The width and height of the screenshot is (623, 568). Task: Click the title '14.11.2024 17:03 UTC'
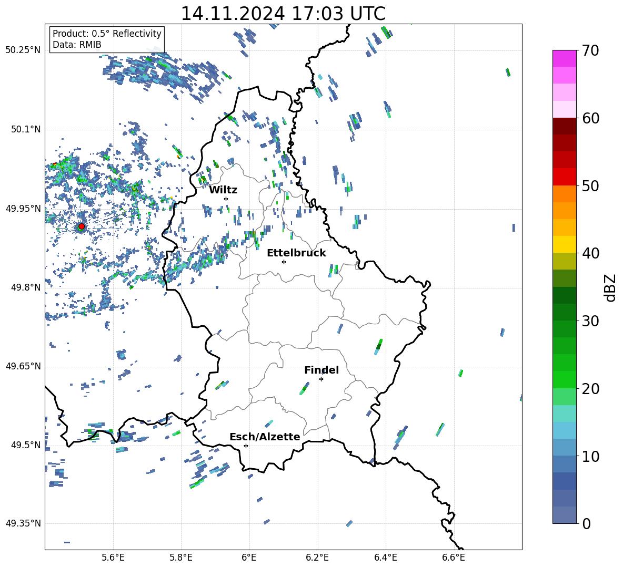pyautogui.click(x=283, y=14)
